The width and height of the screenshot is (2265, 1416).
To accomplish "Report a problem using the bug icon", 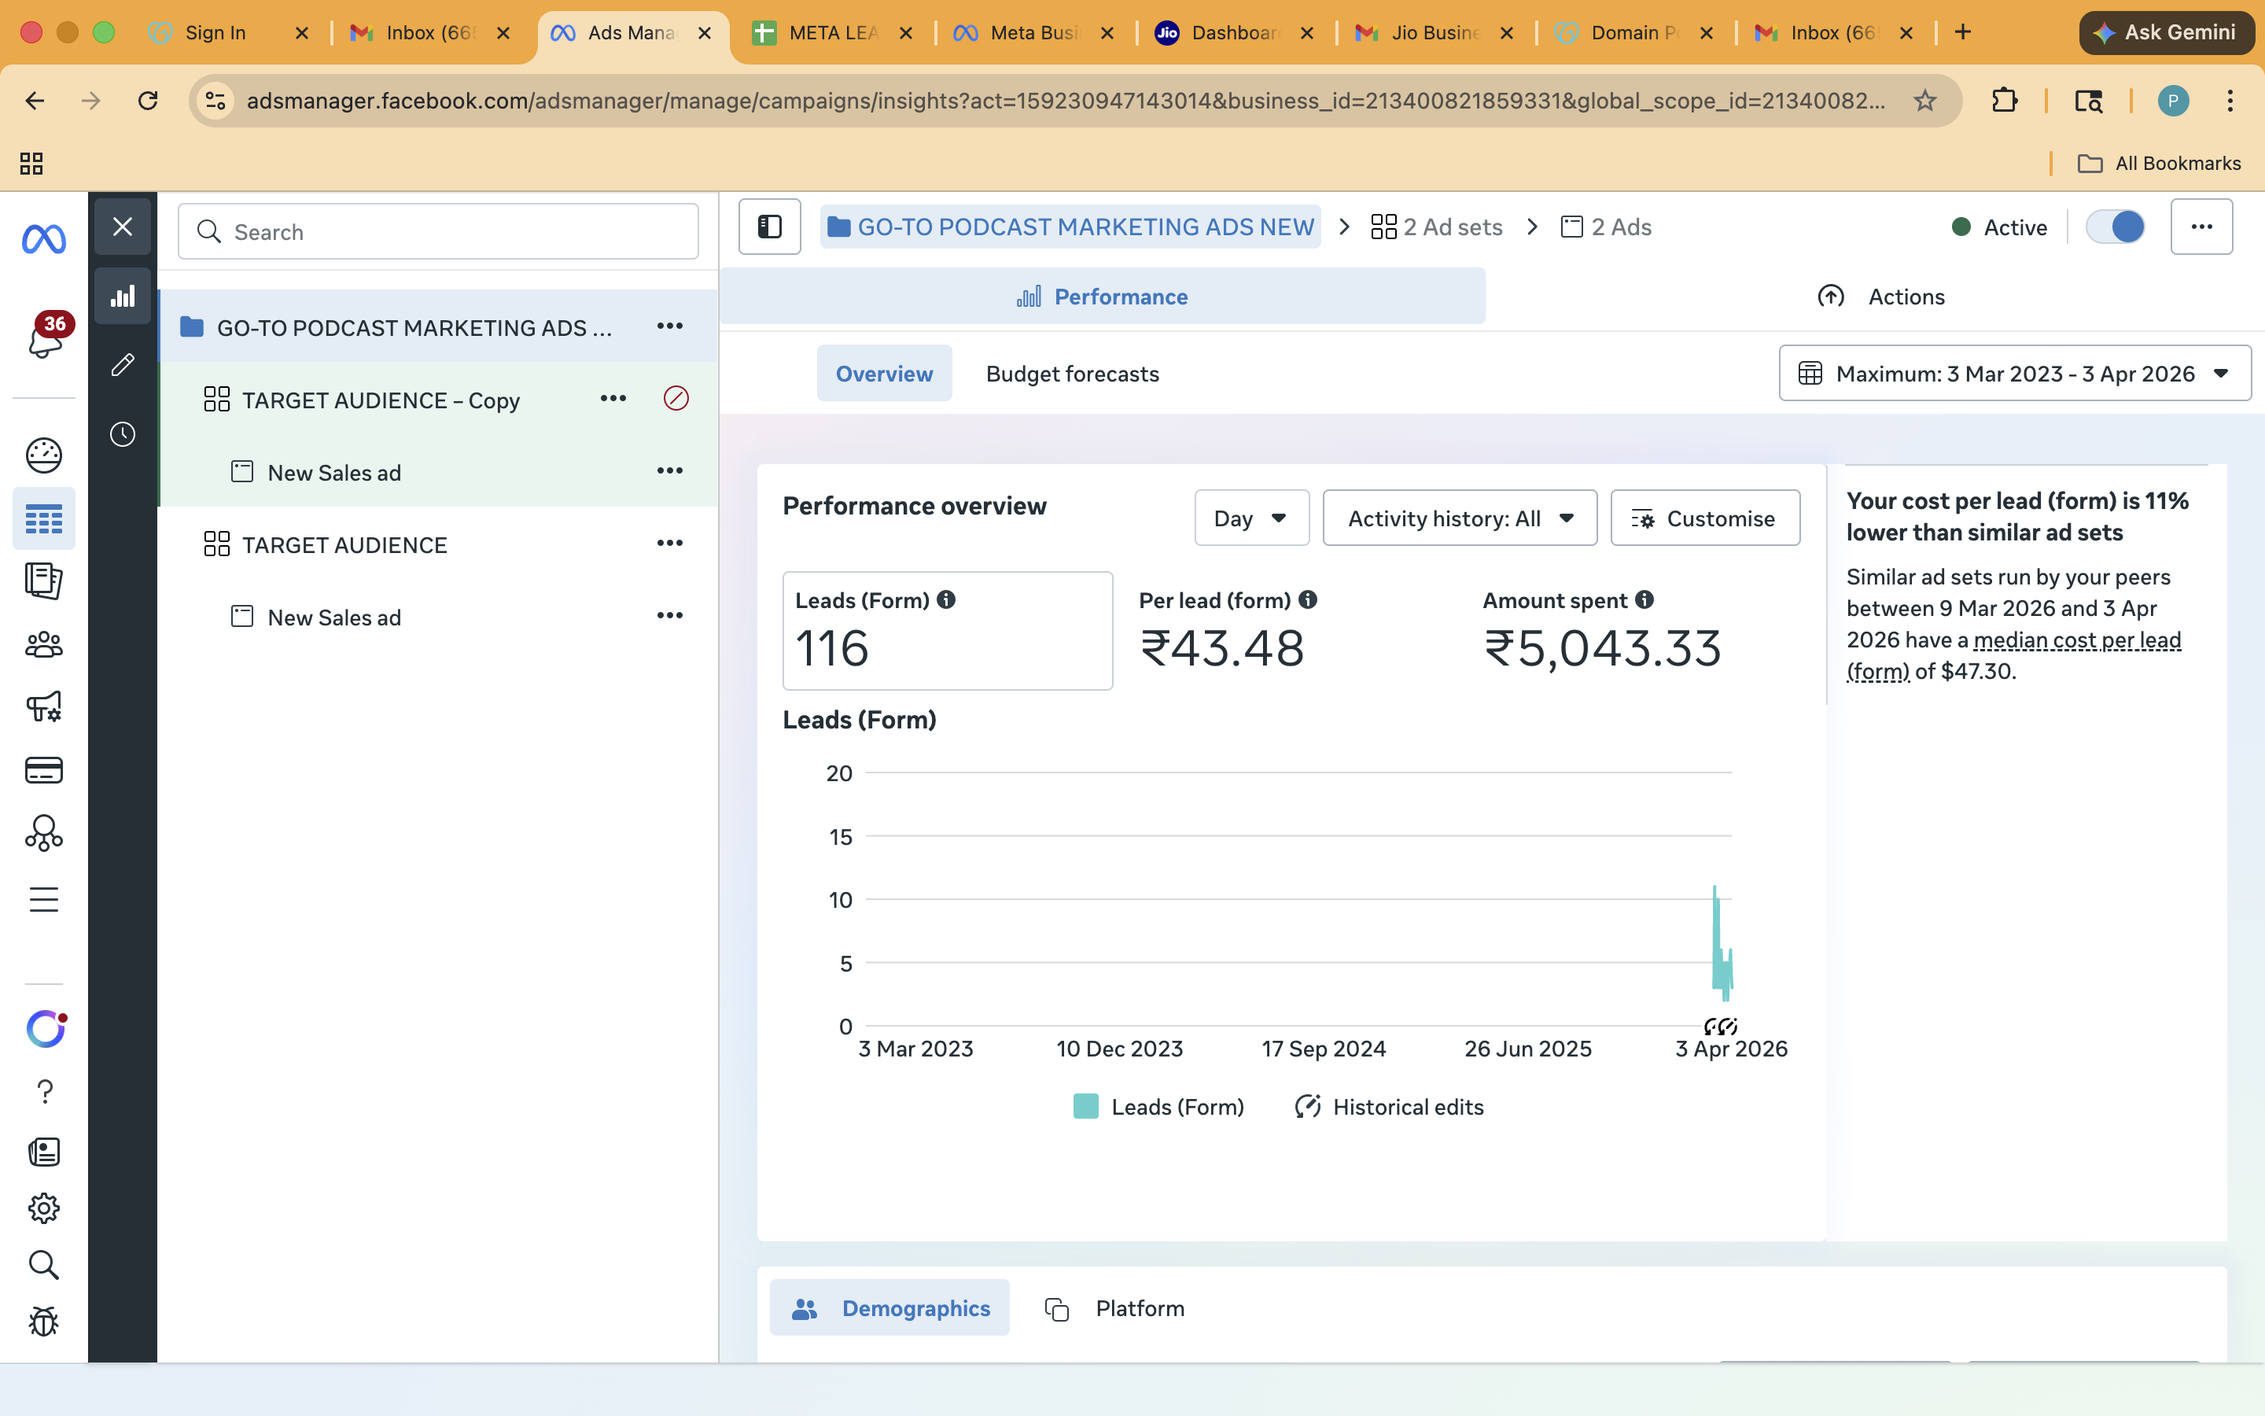I will [x=44, y=1322].
